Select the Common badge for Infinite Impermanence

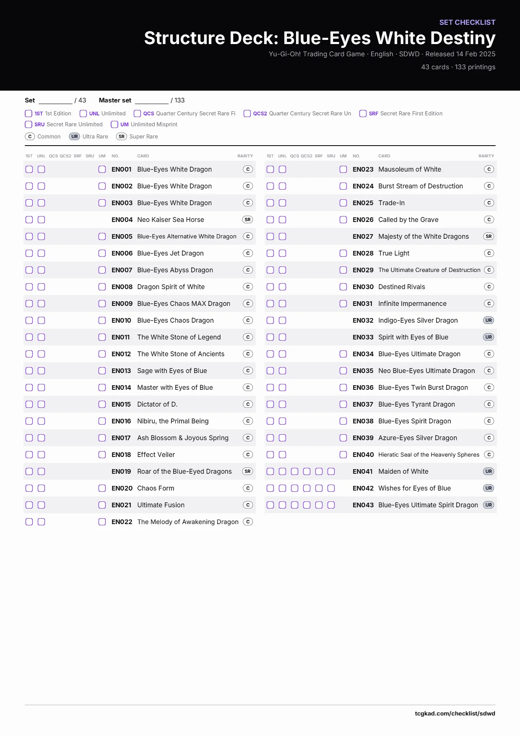(489, 303)
